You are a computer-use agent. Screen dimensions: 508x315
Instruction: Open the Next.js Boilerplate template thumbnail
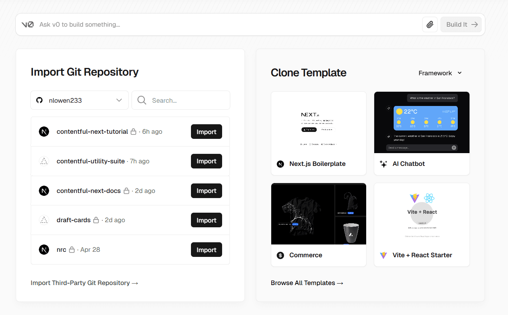pyautogui.click(x=319, y=122)
